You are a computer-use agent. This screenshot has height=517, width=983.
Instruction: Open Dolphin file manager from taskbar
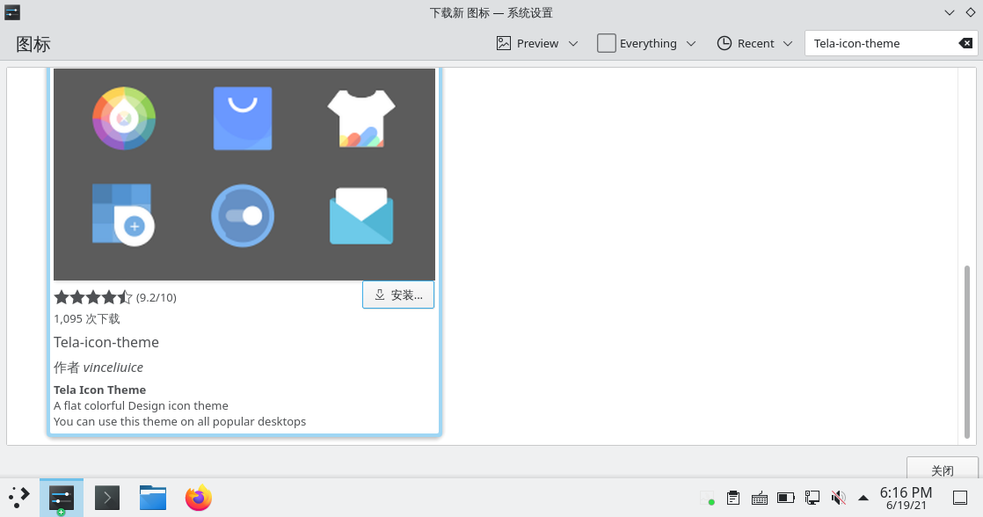coord(153,498)
